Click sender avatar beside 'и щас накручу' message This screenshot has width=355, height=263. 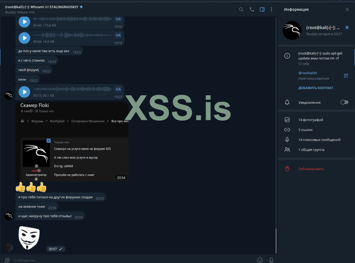(x=9, y=216)
